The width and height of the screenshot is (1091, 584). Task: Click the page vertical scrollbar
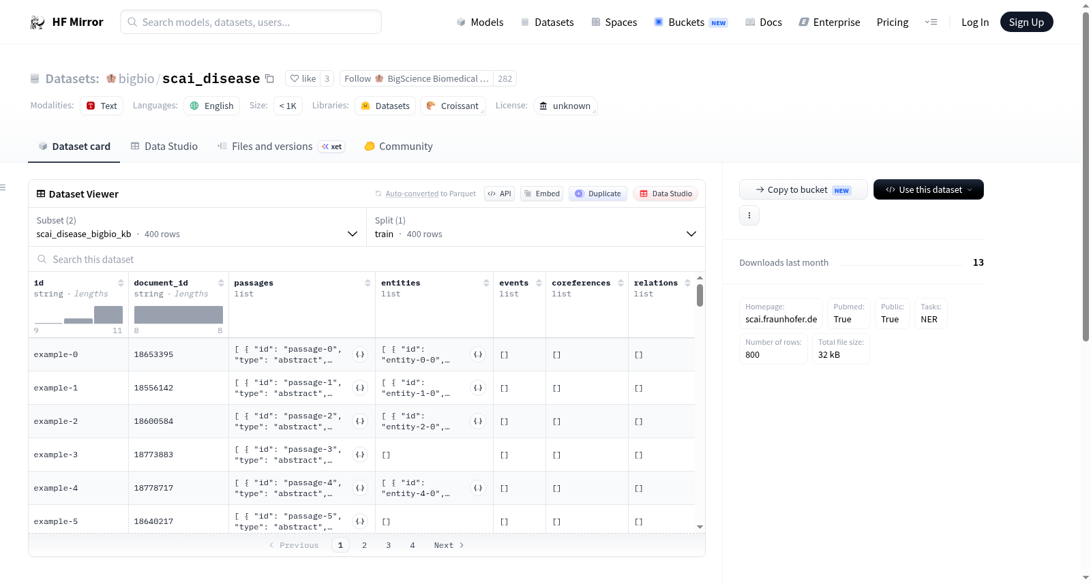tap(1086, 176)
